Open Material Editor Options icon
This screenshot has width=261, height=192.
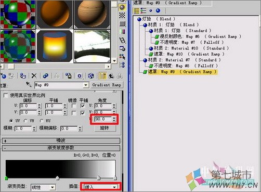(x=122, y=48)
